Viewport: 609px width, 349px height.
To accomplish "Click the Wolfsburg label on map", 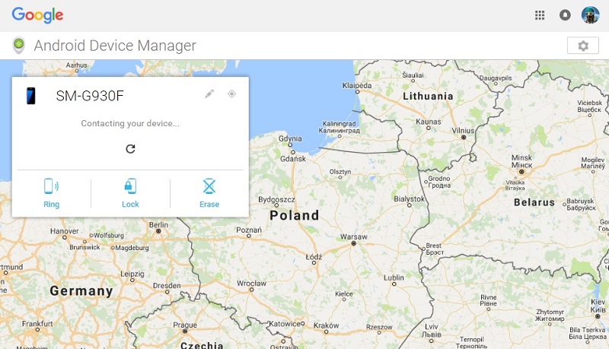I will coord(109,235).
